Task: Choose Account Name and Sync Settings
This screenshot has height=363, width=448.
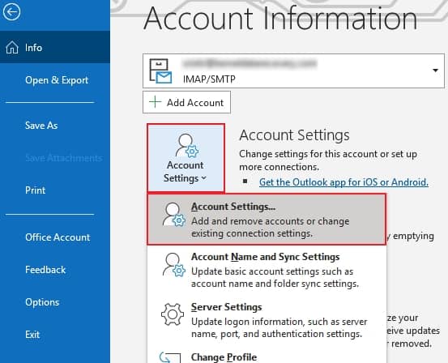Action: coord(267,270)
